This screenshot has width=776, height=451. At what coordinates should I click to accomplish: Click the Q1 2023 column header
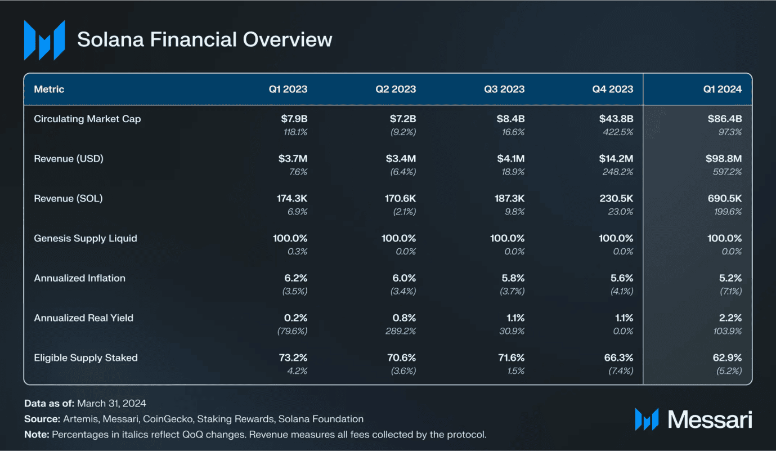pos(288,89)
